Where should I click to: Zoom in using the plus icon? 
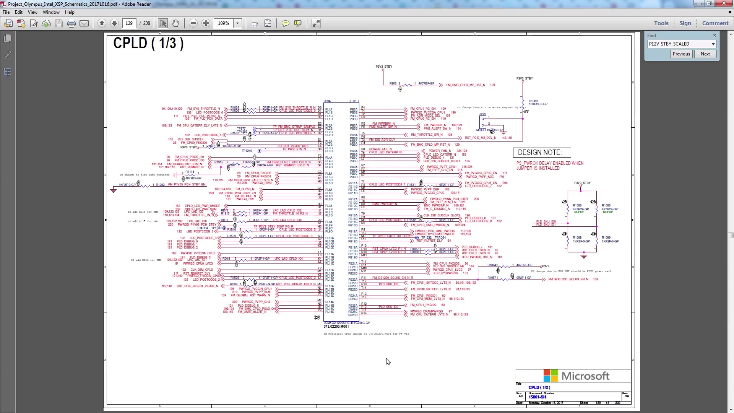point(206,23)
